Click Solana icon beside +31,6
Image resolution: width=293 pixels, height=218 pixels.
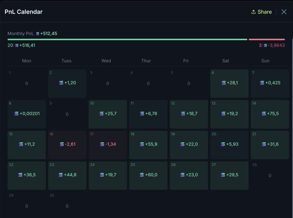(264, 144)
